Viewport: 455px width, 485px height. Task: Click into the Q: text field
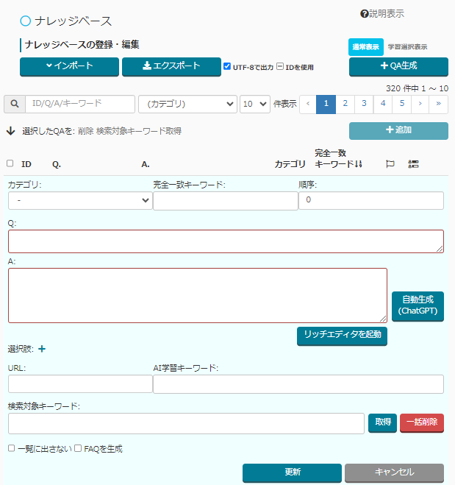226,241
